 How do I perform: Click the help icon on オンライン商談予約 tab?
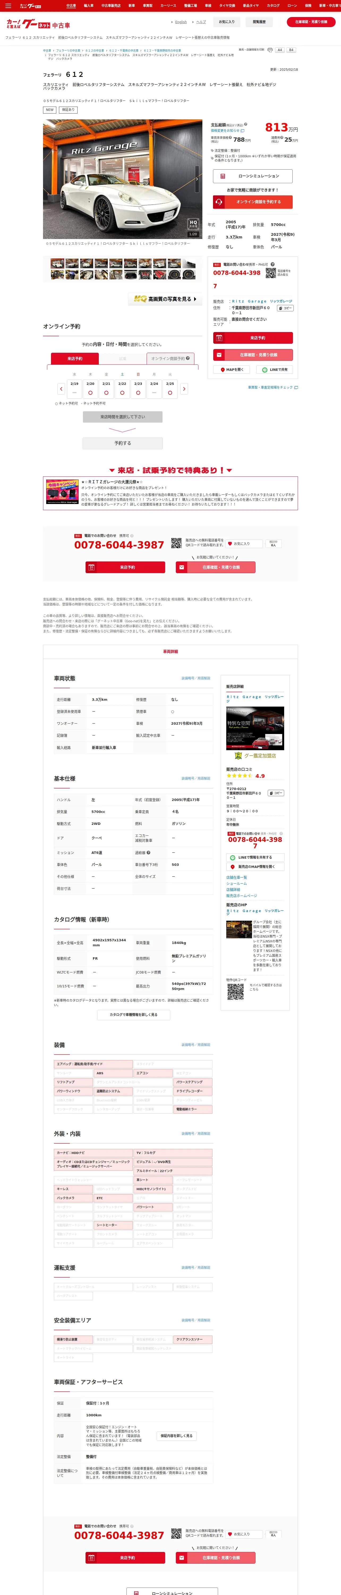coord(187,358)
